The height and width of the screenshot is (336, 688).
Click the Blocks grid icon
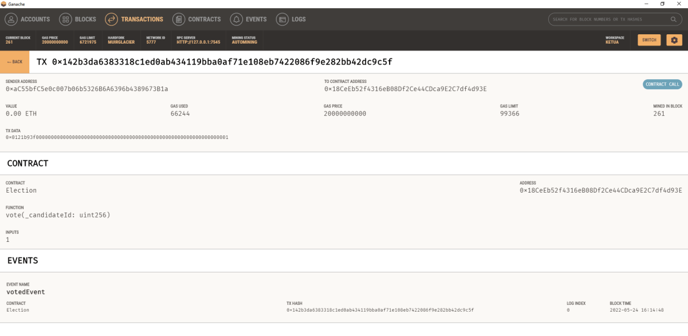[66, 19]
